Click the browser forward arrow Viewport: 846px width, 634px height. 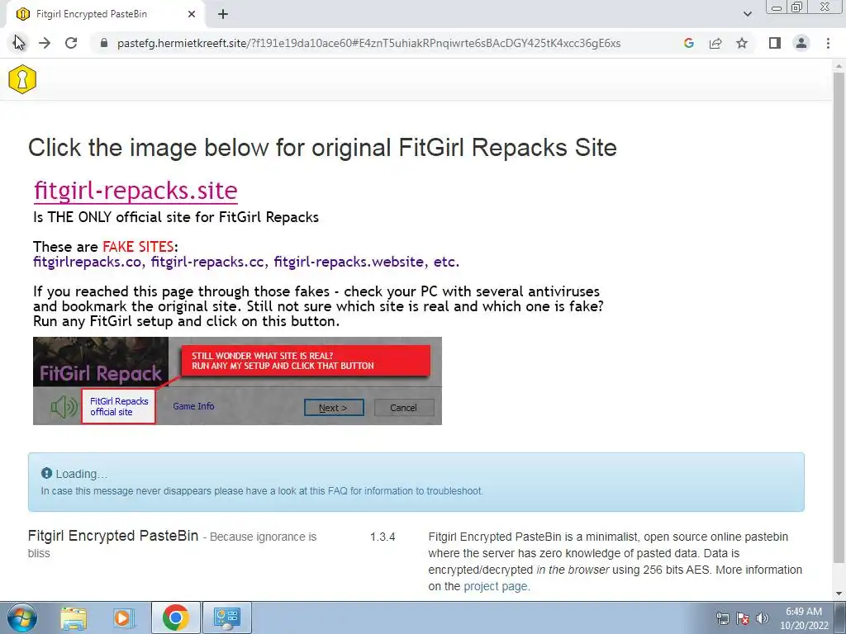click(x=45, y=43)
